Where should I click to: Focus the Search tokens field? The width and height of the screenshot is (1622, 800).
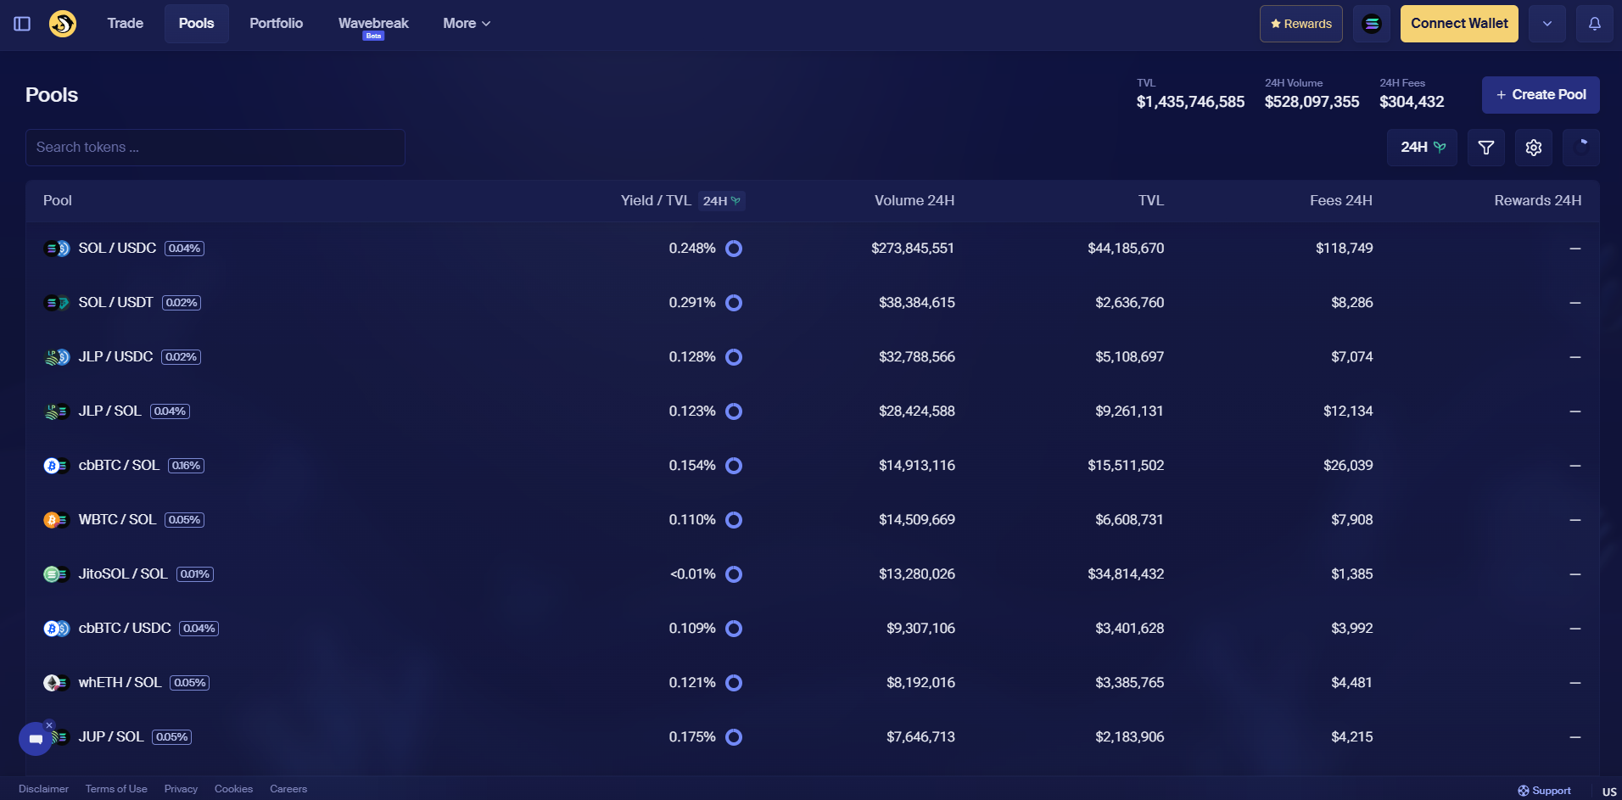click(x=215, y=148)
